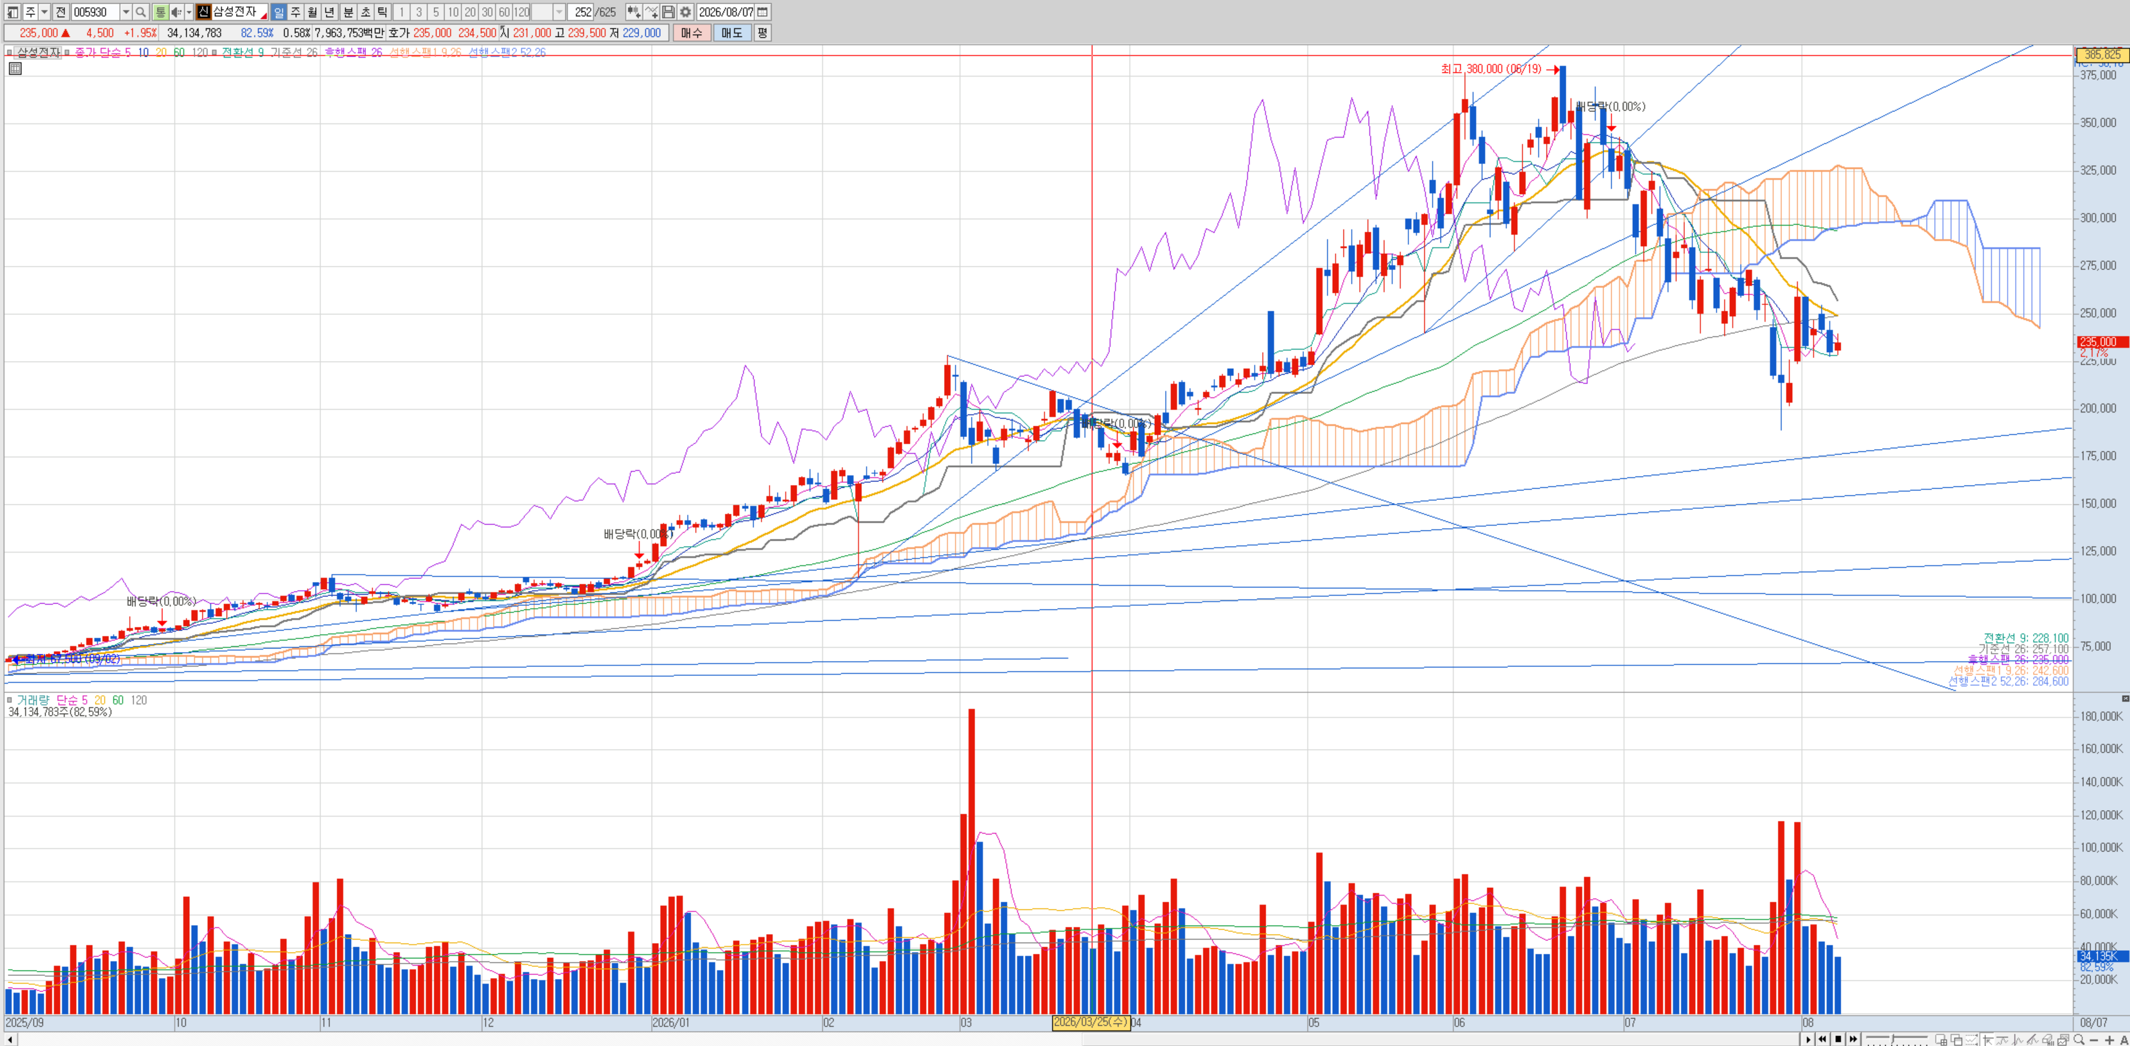
Task: Click the minus zoom-out icon
Action: (2093, 1040)
